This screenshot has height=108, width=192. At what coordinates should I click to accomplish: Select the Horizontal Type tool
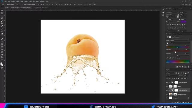pos(2,37)
